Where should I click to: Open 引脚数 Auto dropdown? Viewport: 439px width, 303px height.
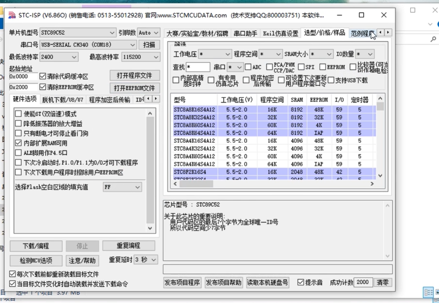click(x=148, y=33)
